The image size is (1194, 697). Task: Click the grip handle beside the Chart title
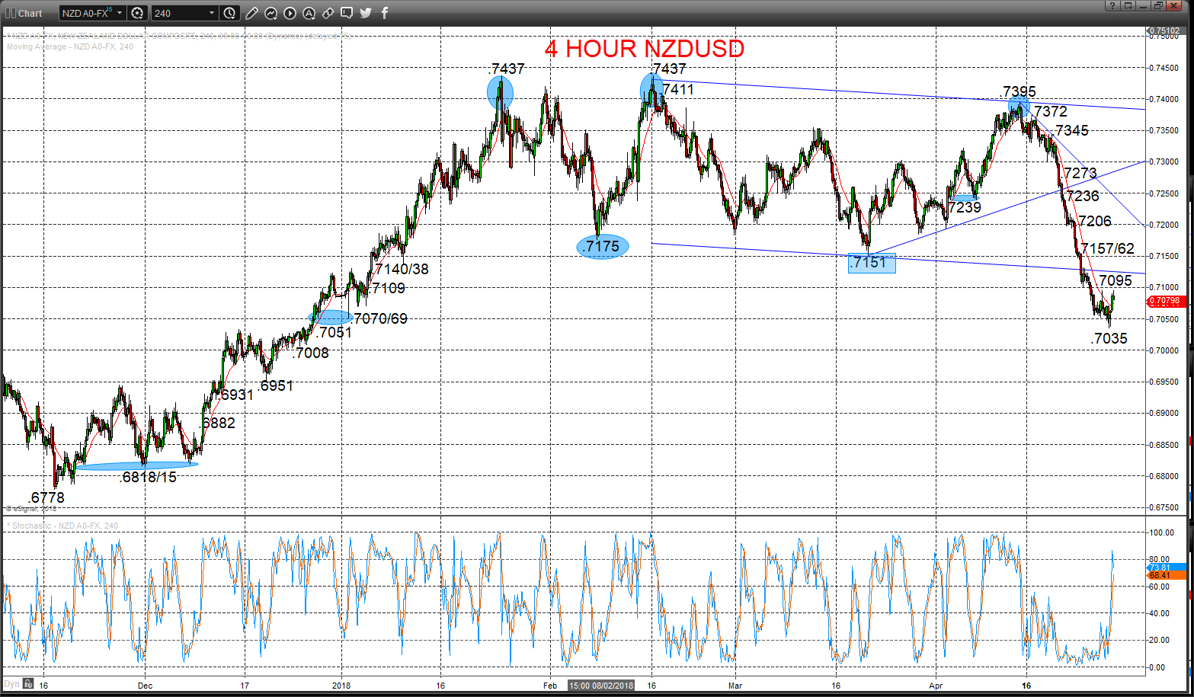click(9, 13)
